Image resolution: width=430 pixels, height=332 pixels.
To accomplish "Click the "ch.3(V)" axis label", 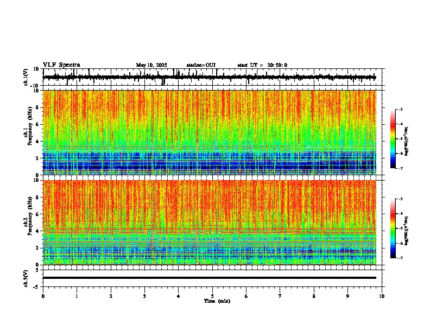I will (26, 278).
